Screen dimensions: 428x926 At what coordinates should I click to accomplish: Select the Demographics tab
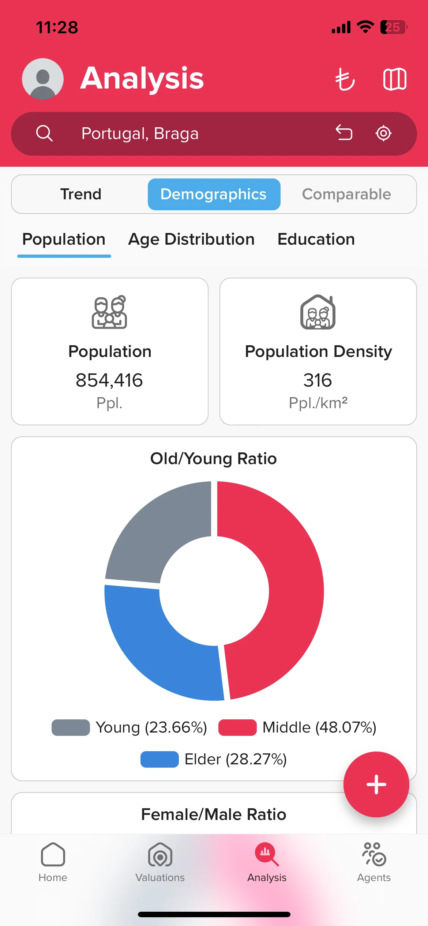point(214,194)
